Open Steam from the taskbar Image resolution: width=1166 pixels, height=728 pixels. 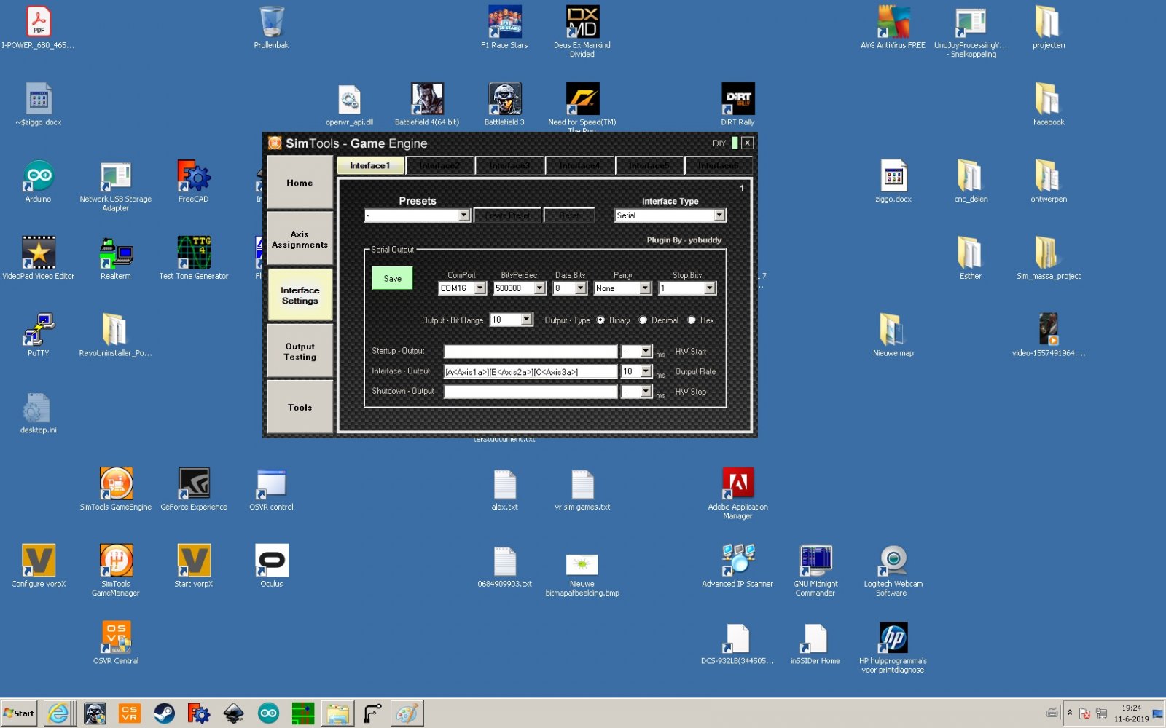164,713
